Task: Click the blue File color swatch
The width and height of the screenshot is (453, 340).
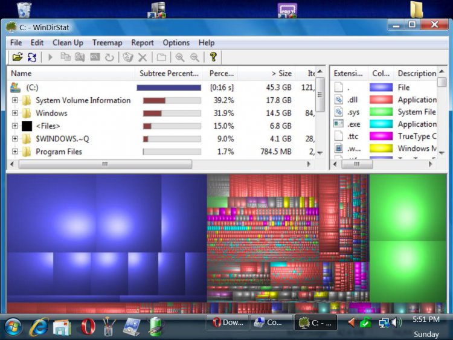Action: point(381,87)
